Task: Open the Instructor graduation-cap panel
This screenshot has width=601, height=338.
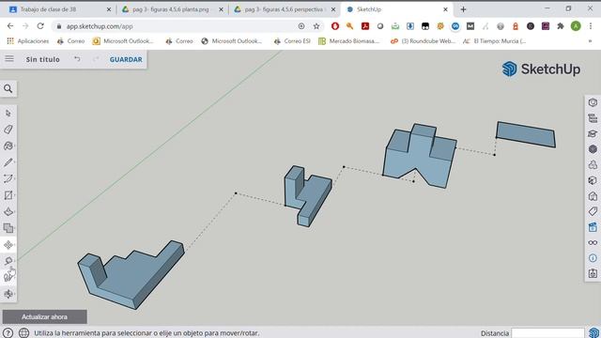Action: tap(593, 133)
